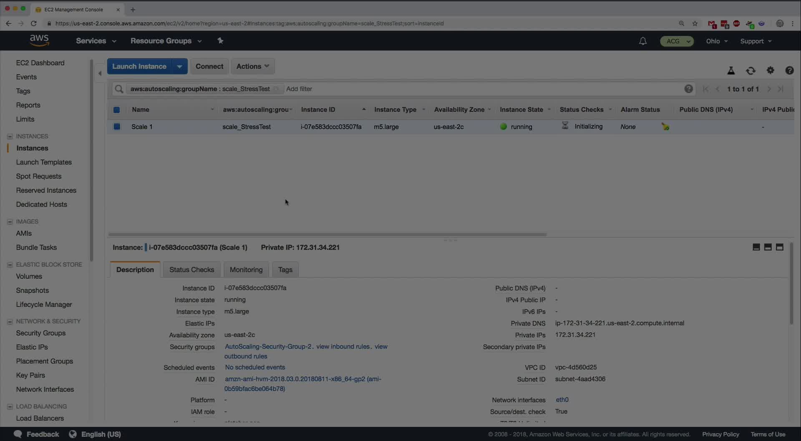The image size is (801, 441).
Task: Collapse the ELASTIC BLOCK STORE section
Action: [10, 265]
